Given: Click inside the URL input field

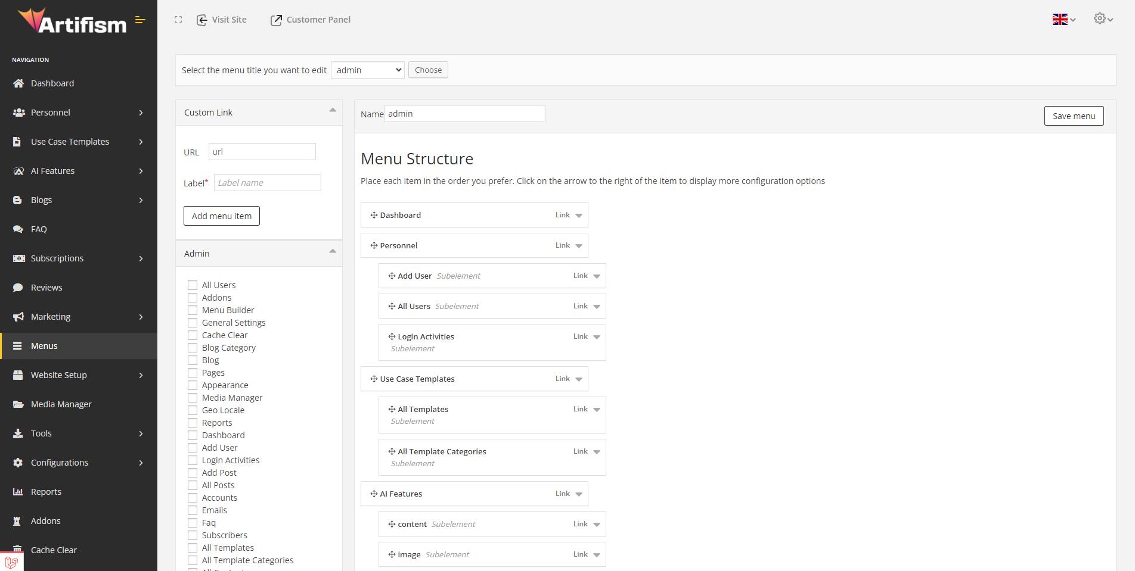Looking at the screenshot, I should coord(262,151).
